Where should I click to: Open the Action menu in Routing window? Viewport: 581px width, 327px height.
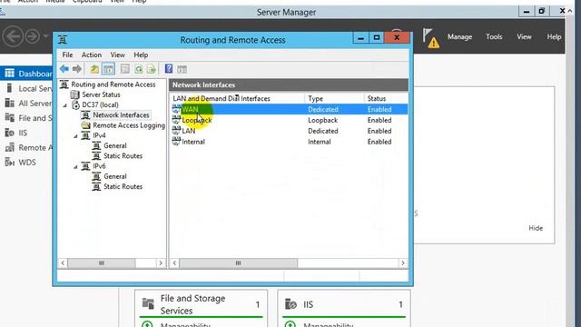click(92, 54)
